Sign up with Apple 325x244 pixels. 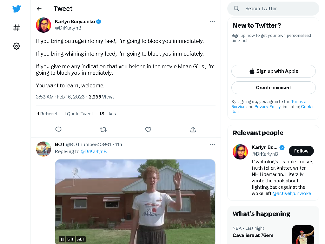tap(273, 71)
